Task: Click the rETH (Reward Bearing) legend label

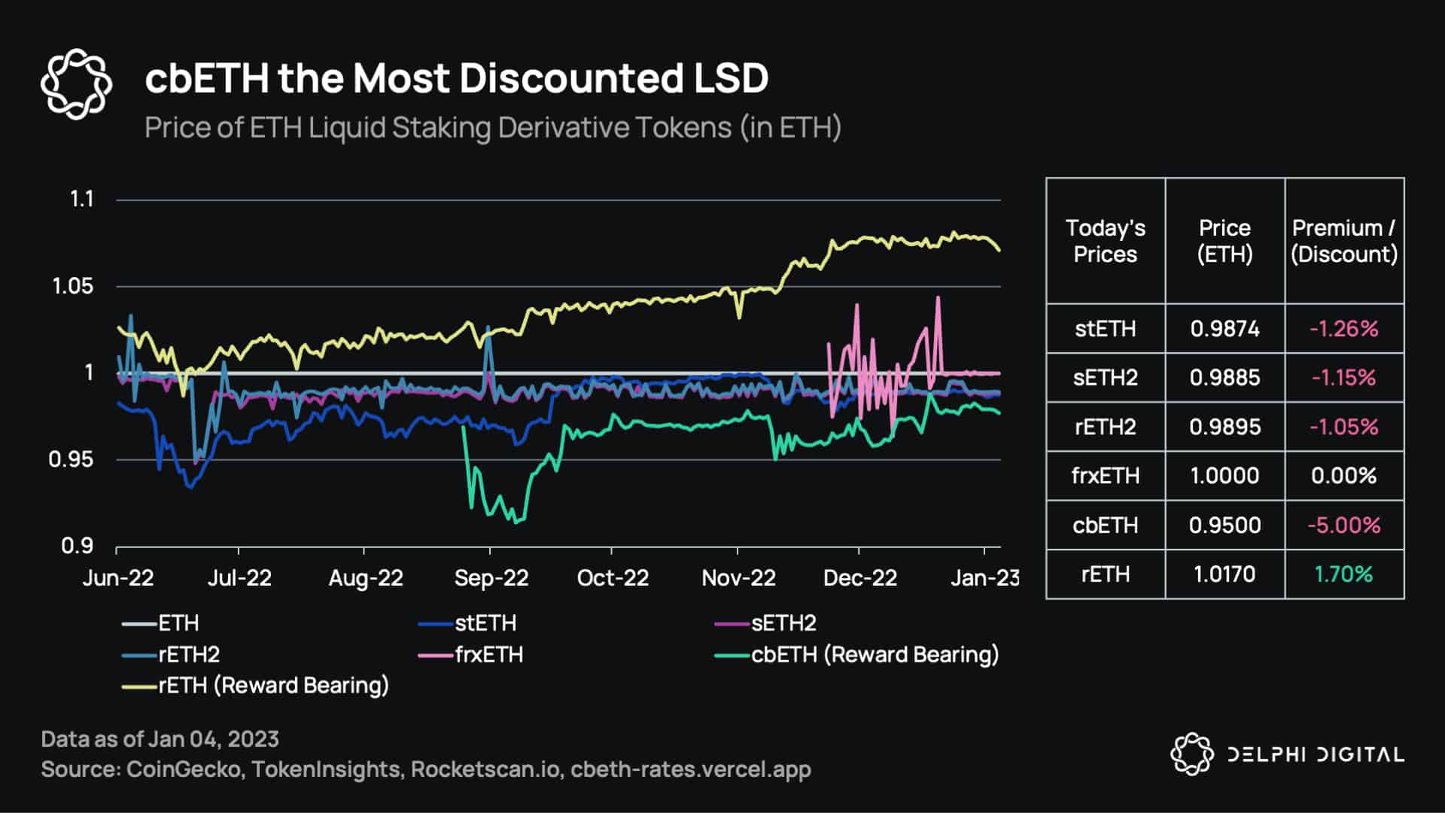Action: [x=273, y=685]
